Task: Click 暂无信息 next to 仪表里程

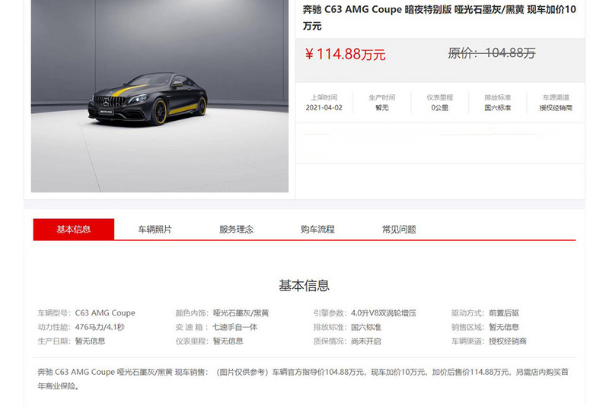Action: click(228, 341)
